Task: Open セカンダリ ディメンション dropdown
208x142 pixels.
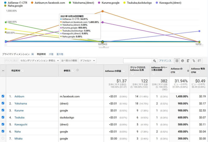Action: [x=40, y=61]
